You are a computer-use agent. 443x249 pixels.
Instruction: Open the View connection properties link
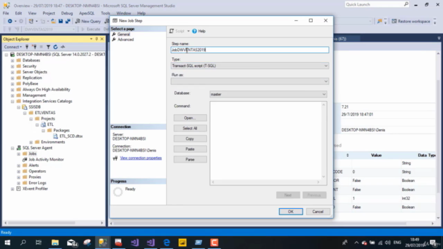(x=141, y=158)
